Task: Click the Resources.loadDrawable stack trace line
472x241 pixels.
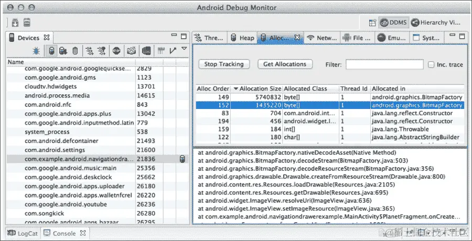Action: point(296,184)
